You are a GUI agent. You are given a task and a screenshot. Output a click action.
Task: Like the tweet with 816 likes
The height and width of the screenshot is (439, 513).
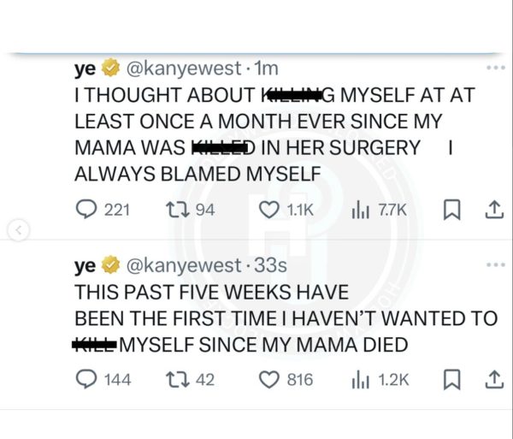tap(268, 379)
